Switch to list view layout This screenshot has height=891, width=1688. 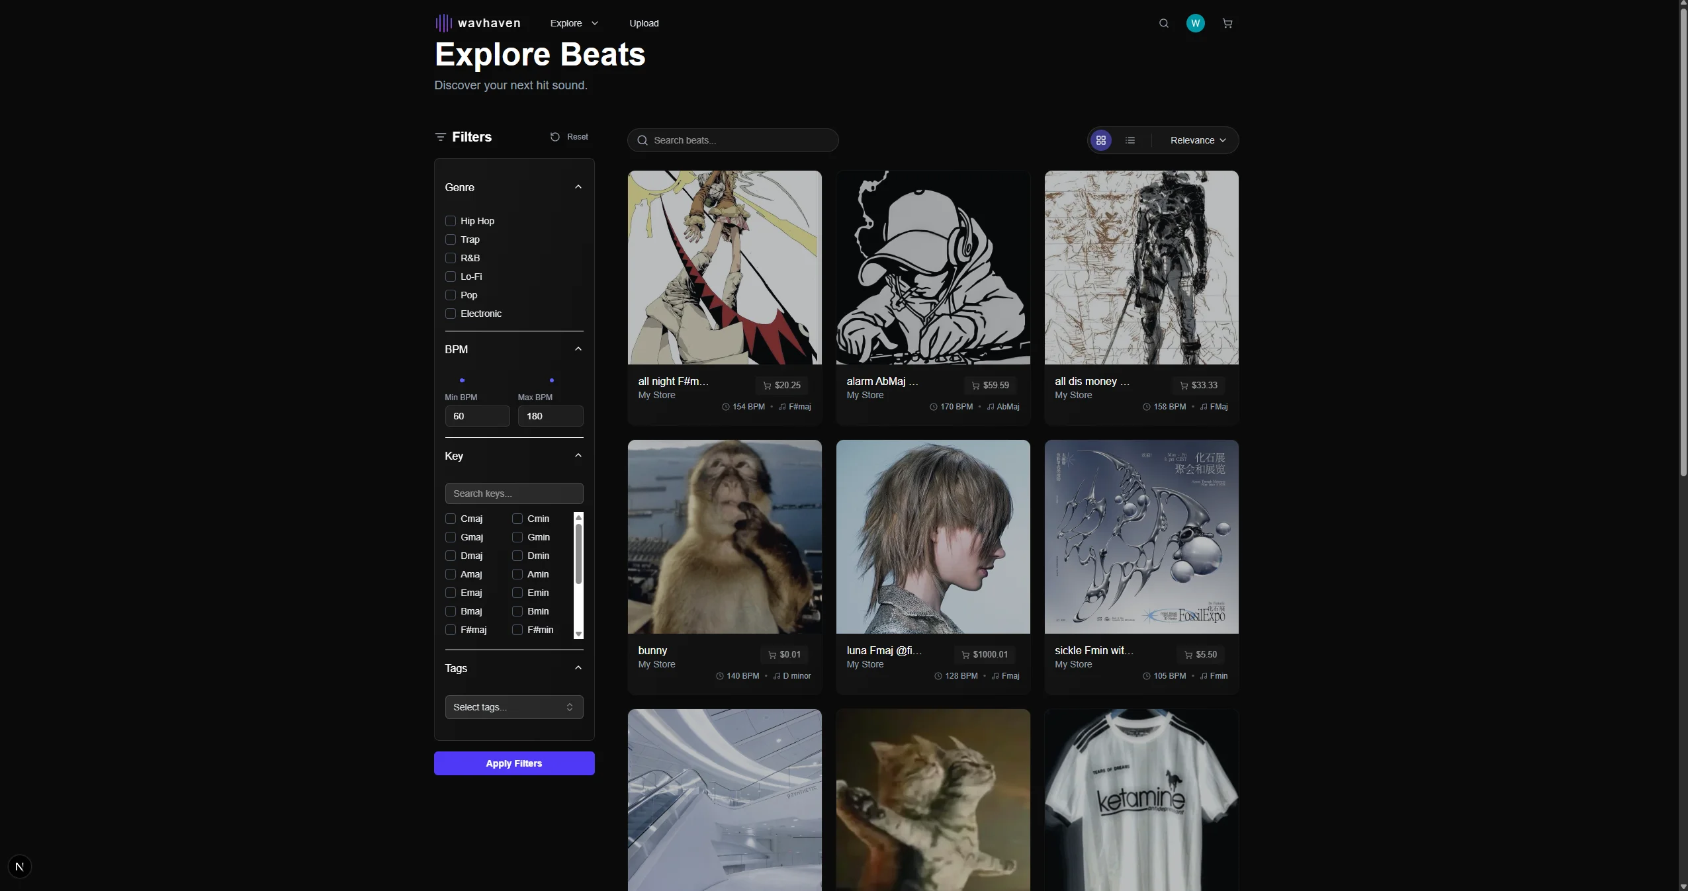point(1130,140)
